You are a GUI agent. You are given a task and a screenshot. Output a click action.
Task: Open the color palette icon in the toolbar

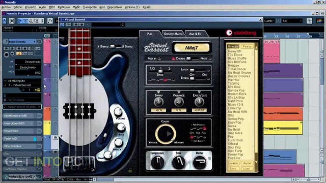319,21
